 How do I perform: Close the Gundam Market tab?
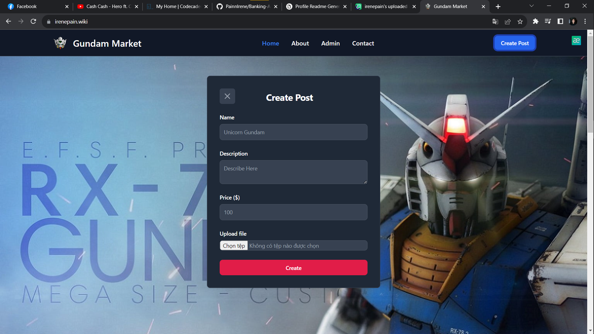[x=483, y=6]
